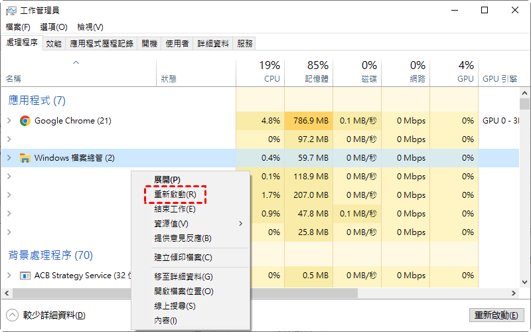531x332 pixels.
Task: Expand the row with 1.7% CPU
Action: tap(9, 195)
